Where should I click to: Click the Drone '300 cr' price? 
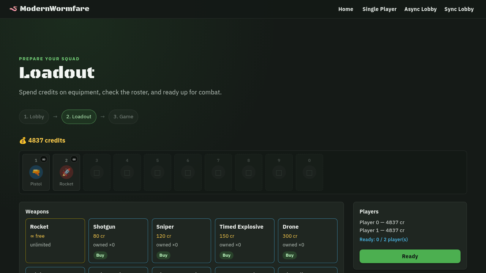point(290,236)
